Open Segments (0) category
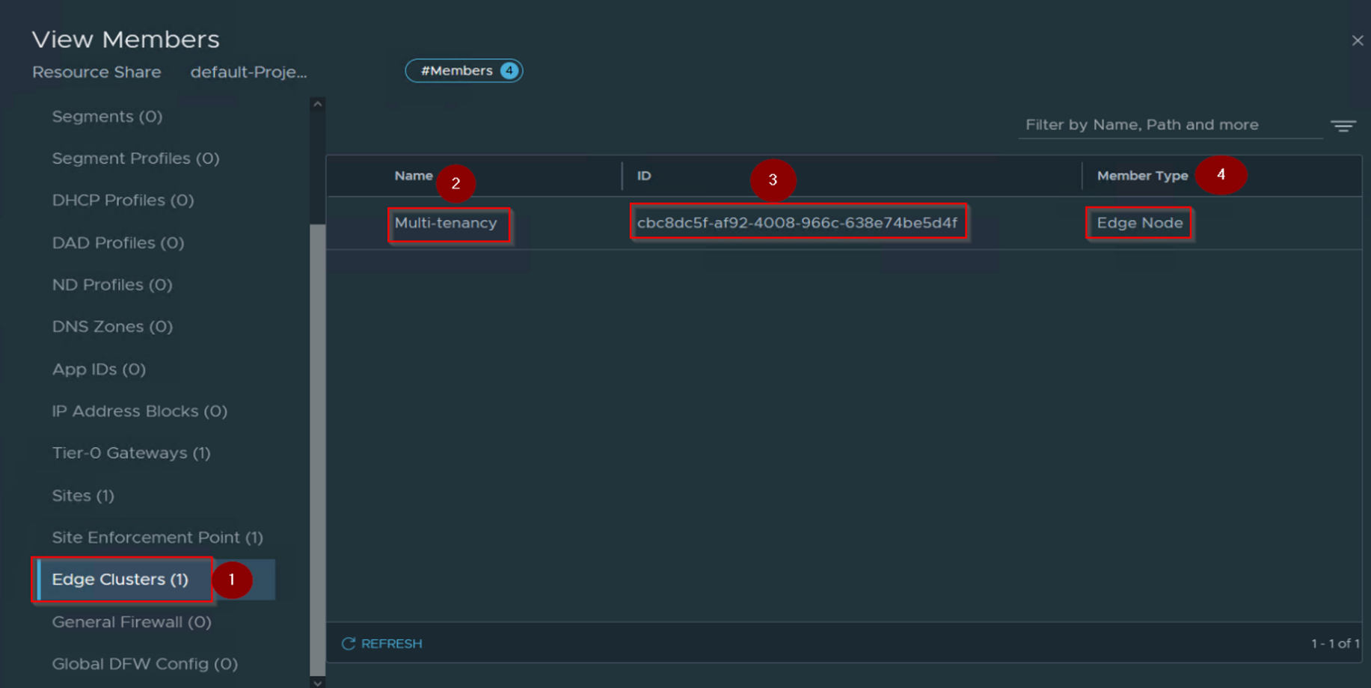The image size is (1371, 688). click(x=107, y=117)
